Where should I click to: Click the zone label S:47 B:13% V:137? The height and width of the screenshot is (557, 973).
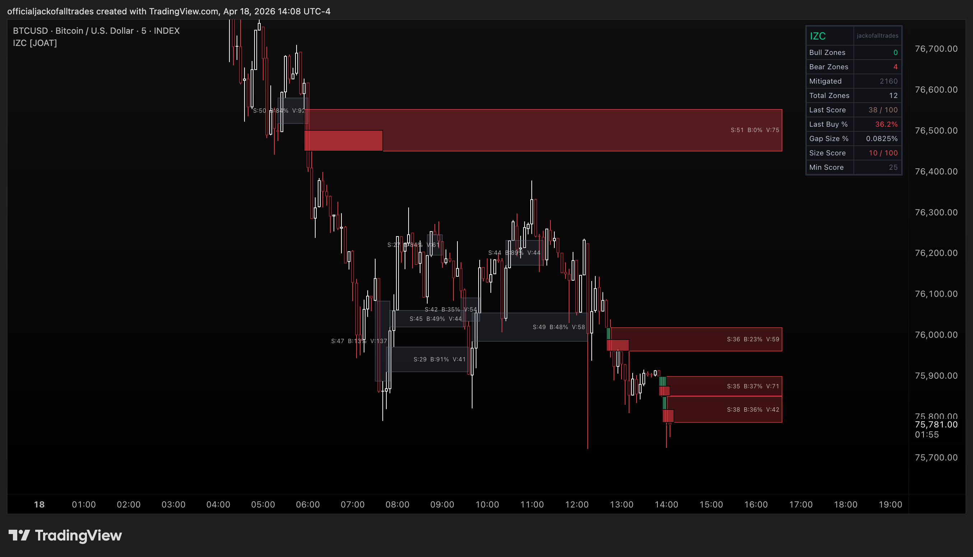(x=359, y=341)
